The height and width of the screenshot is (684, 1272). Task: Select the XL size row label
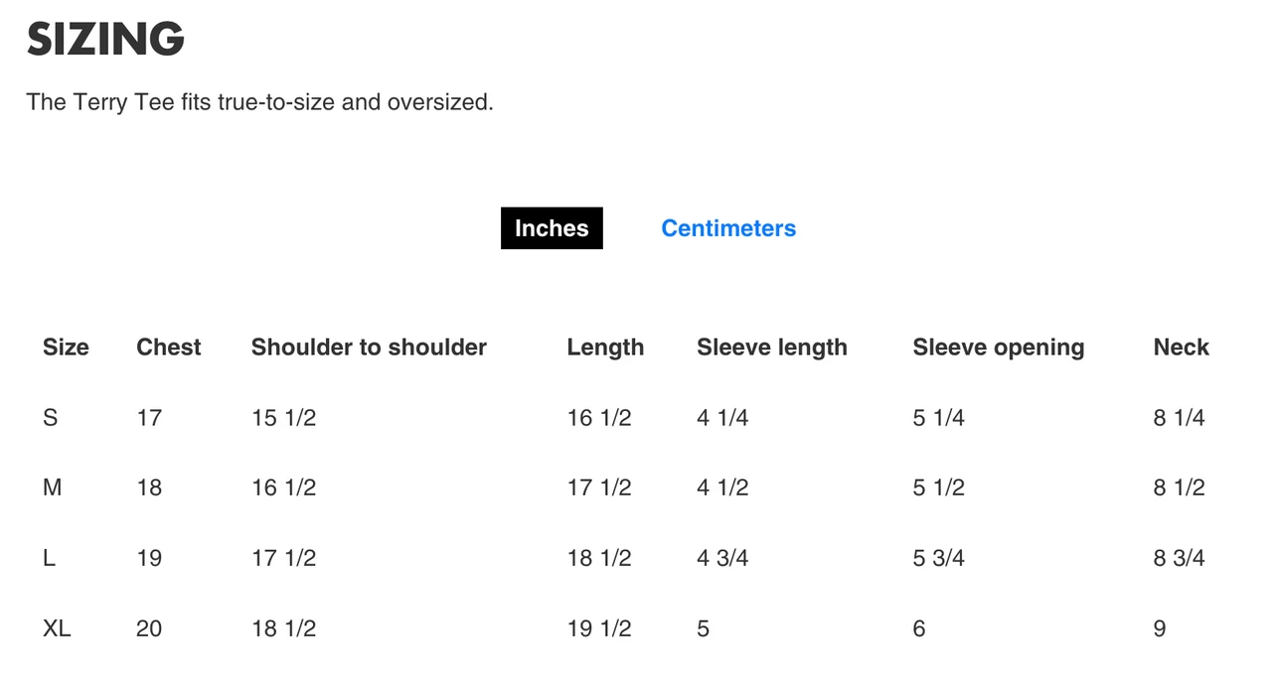(x=57, y=628)
